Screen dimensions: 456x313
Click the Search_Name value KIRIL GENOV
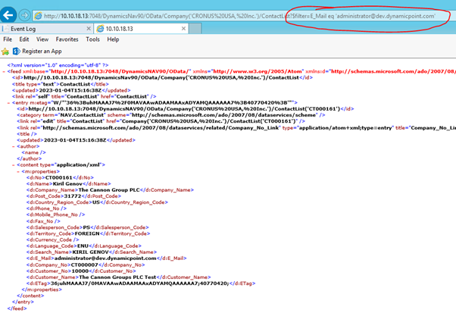tap(90, 252)
